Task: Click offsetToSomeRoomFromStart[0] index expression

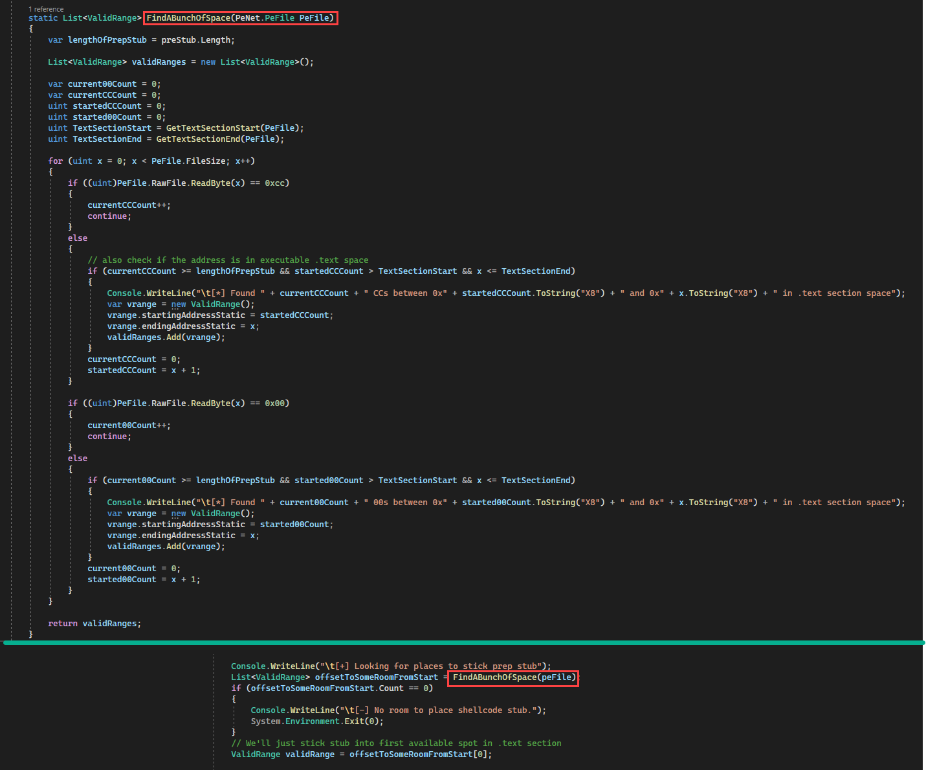Action: [420, 754]
